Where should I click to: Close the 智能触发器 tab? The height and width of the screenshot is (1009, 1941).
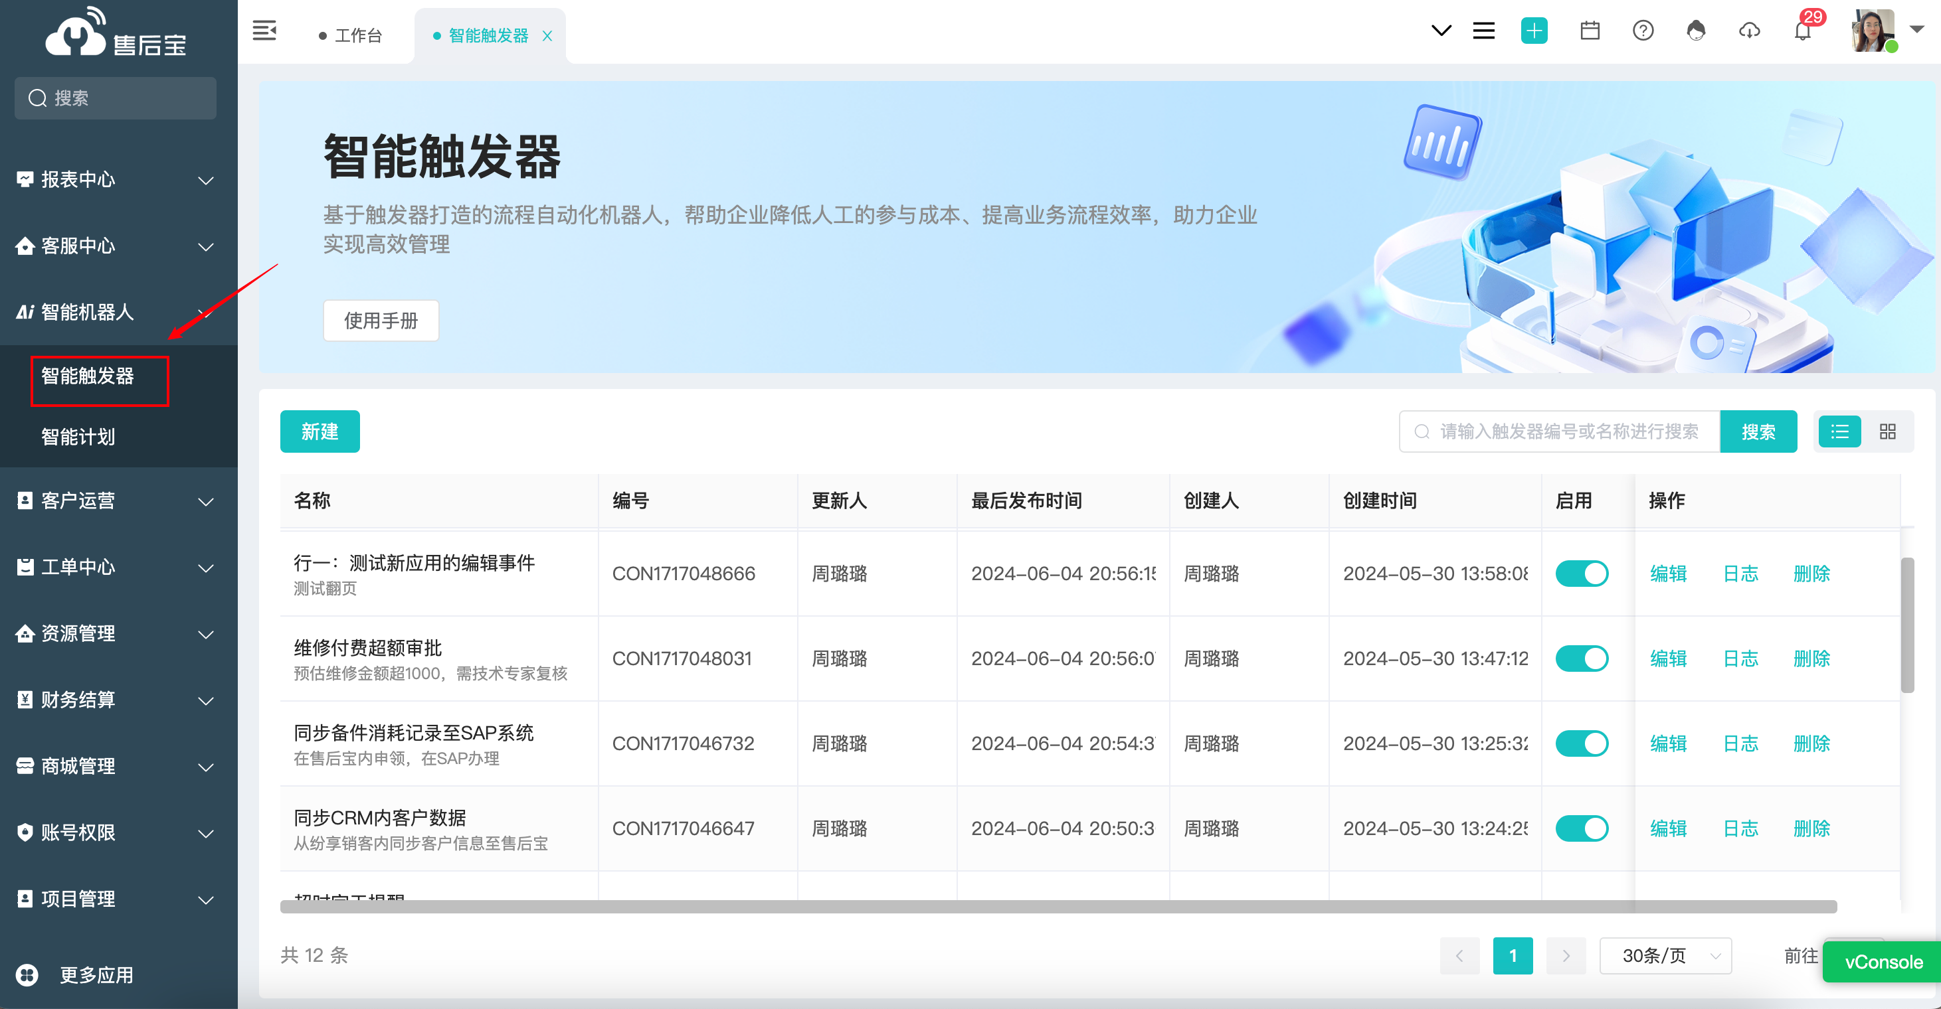click(548, 35)
